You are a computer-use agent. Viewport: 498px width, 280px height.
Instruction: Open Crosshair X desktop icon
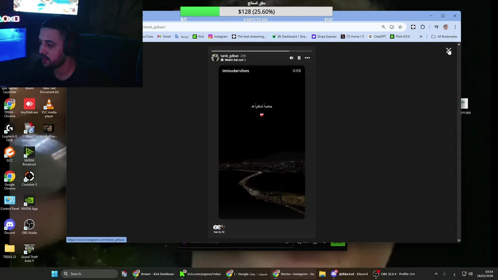(x=29, y=178)
